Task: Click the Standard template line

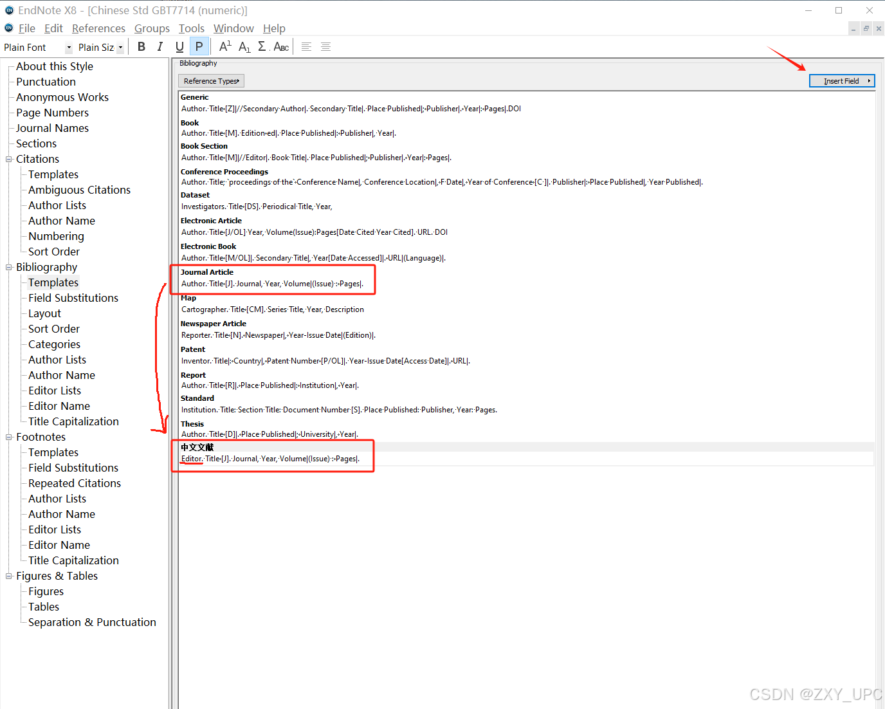Action: click(x=339, y=410)
